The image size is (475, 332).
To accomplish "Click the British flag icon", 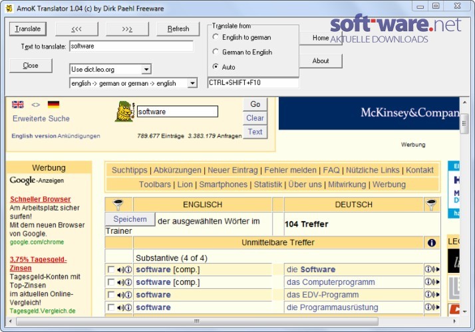I will (x=17, y=105).
